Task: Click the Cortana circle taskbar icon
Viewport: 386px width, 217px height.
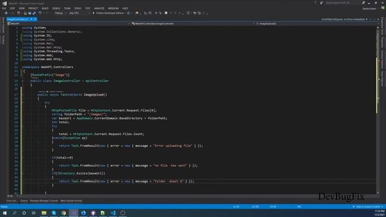Action: coord(24,213)
